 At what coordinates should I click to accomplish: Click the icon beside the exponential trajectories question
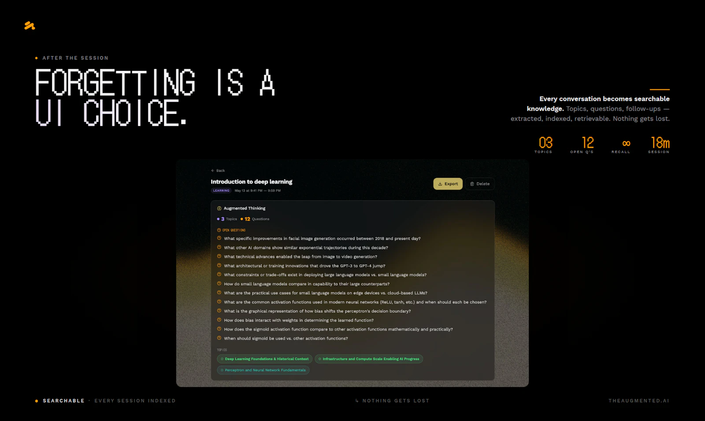[219, 247]
